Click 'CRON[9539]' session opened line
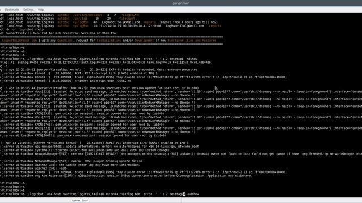 click(x=82, y=114)
